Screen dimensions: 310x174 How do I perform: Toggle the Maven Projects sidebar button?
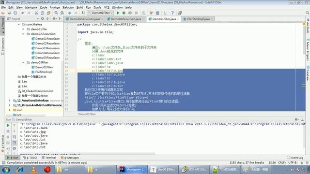308,49
